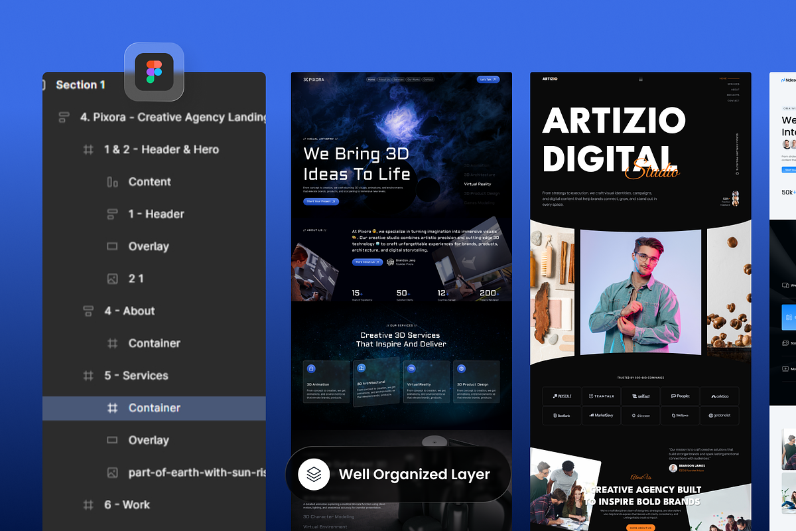796x531 pixels.
Task: Select the highlighted 'Container' layer under Services
Action: click(154, 408)
